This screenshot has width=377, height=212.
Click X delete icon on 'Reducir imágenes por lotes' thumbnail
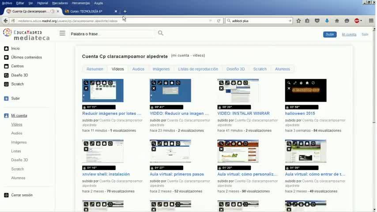[86, 88]
